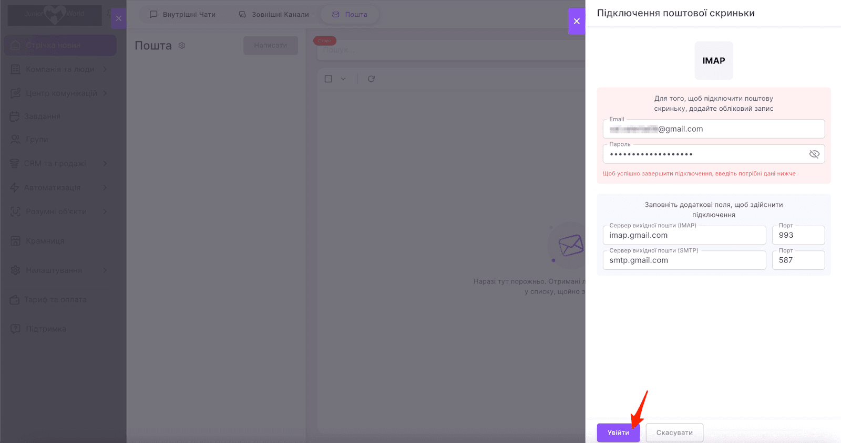Click the Автоматизація lightning icon
The width and height of the screenshot is (841, 443).
pos(15,188)
